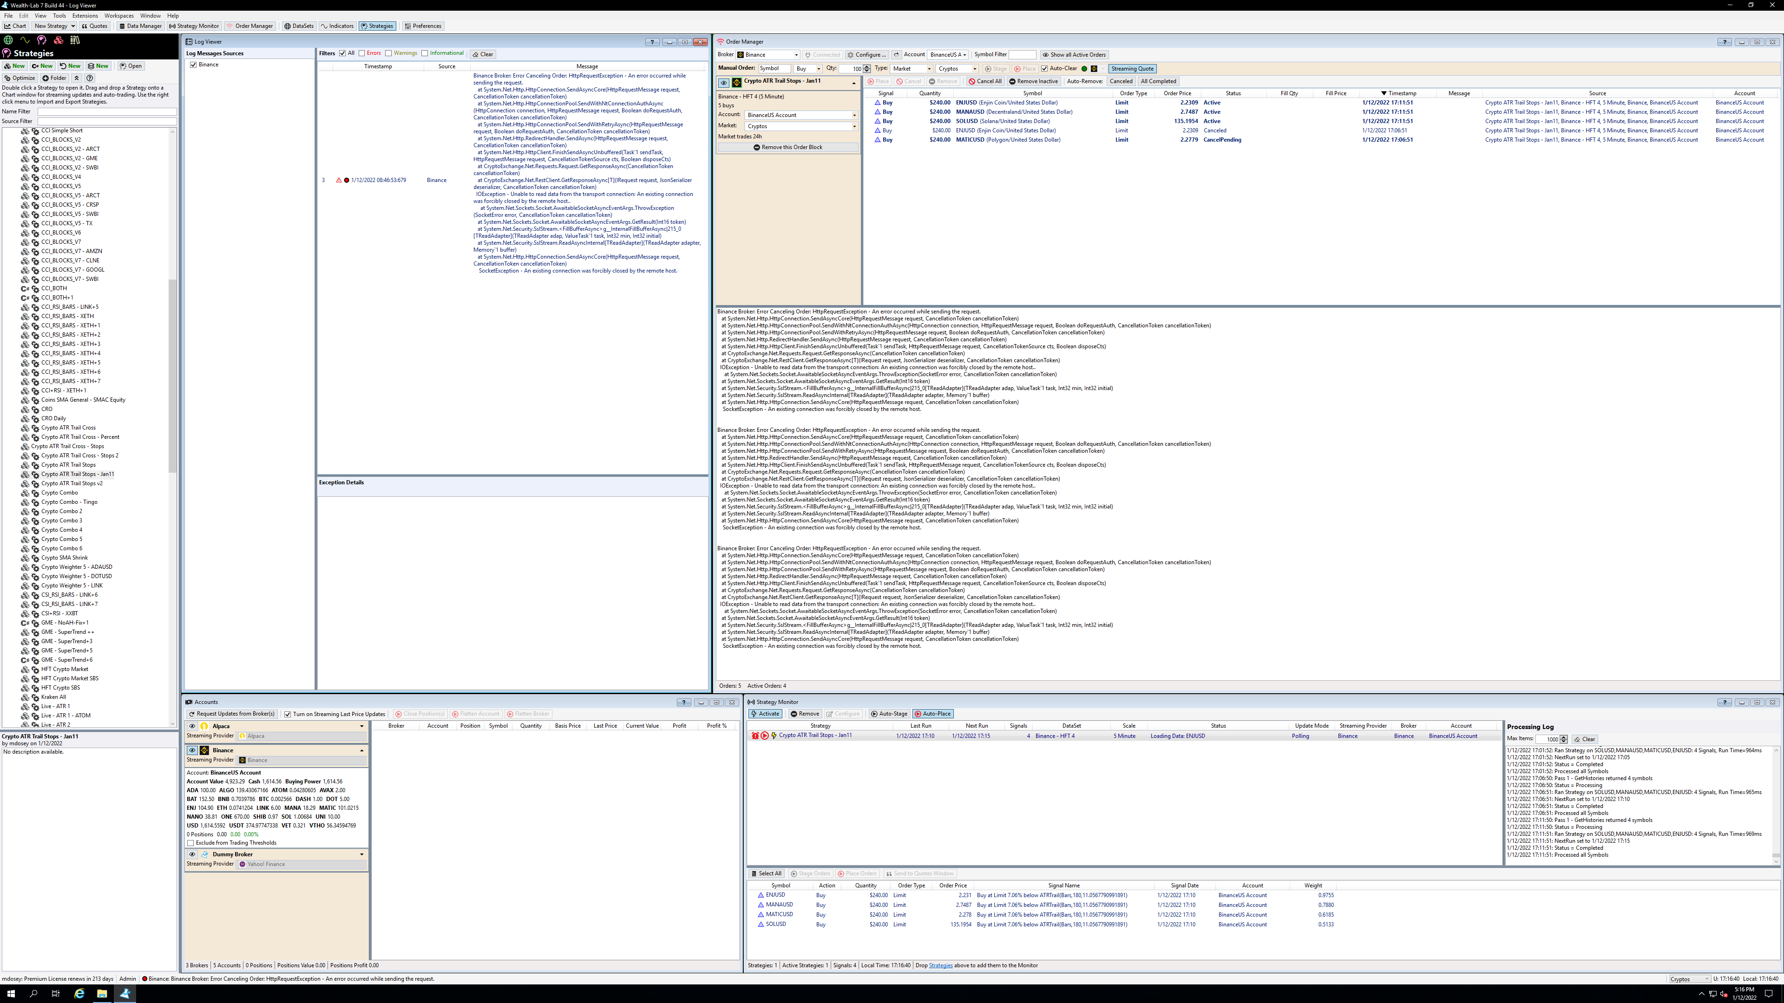
Task: Click the help question mark icon in Strategies panel
Action: (89, 78)
